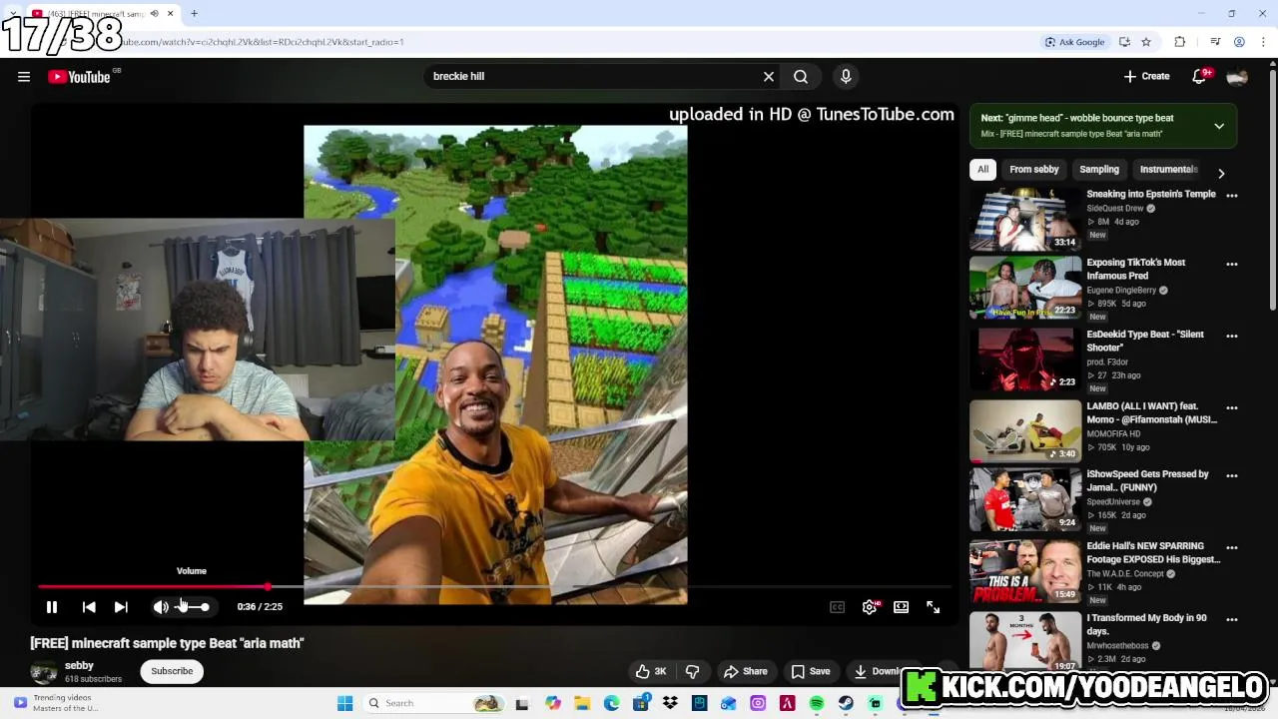Image resolution: width=1278 pixels, height=719 pixels.
Task: Open 'I Transformed My Body' video title
Action: [1146, 624]
